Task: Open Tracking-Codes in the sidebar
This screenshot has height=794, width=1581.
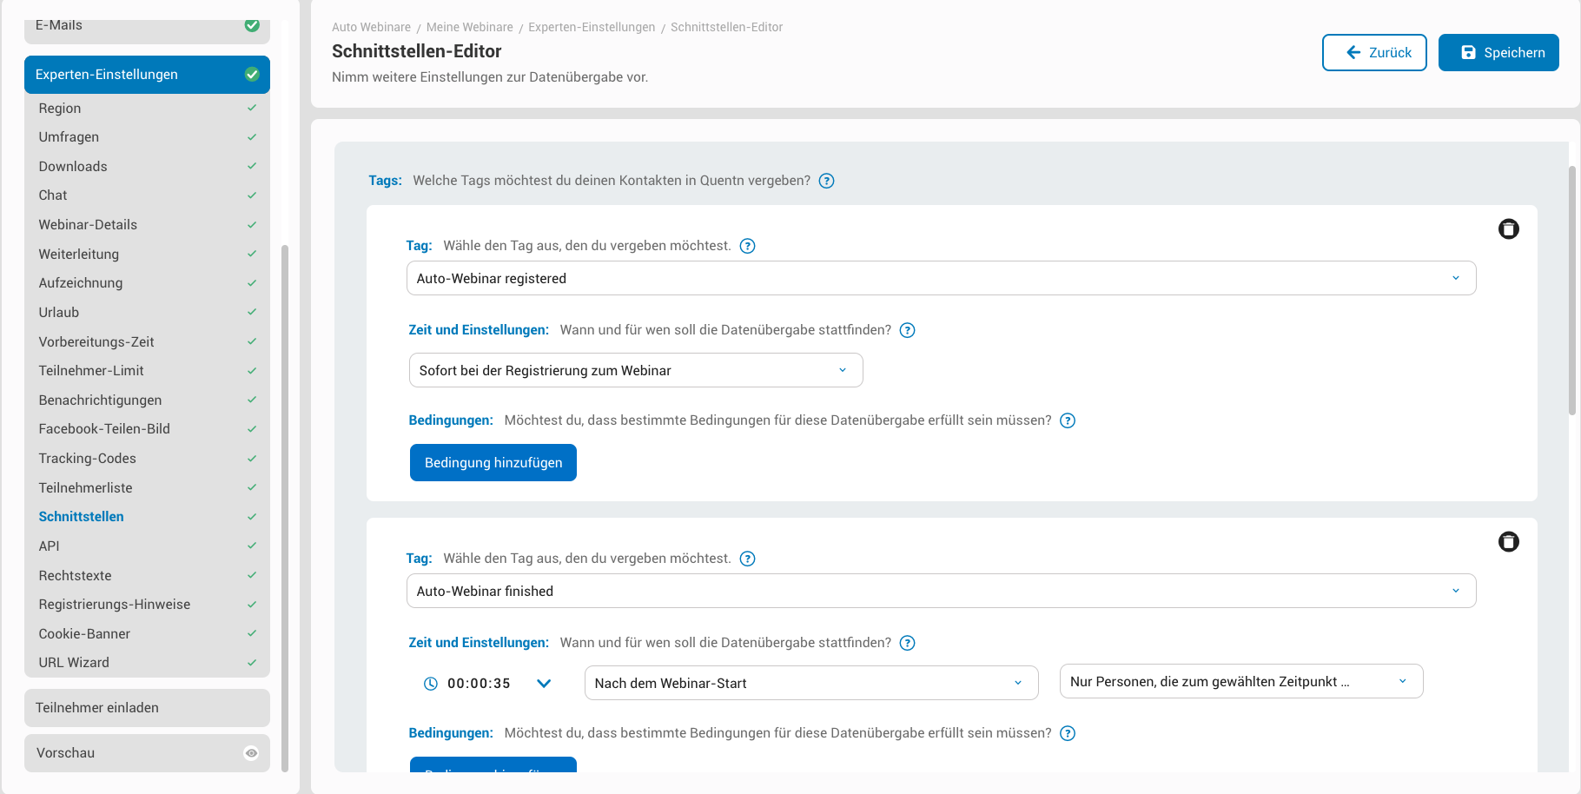Action: tap(87, 459)
